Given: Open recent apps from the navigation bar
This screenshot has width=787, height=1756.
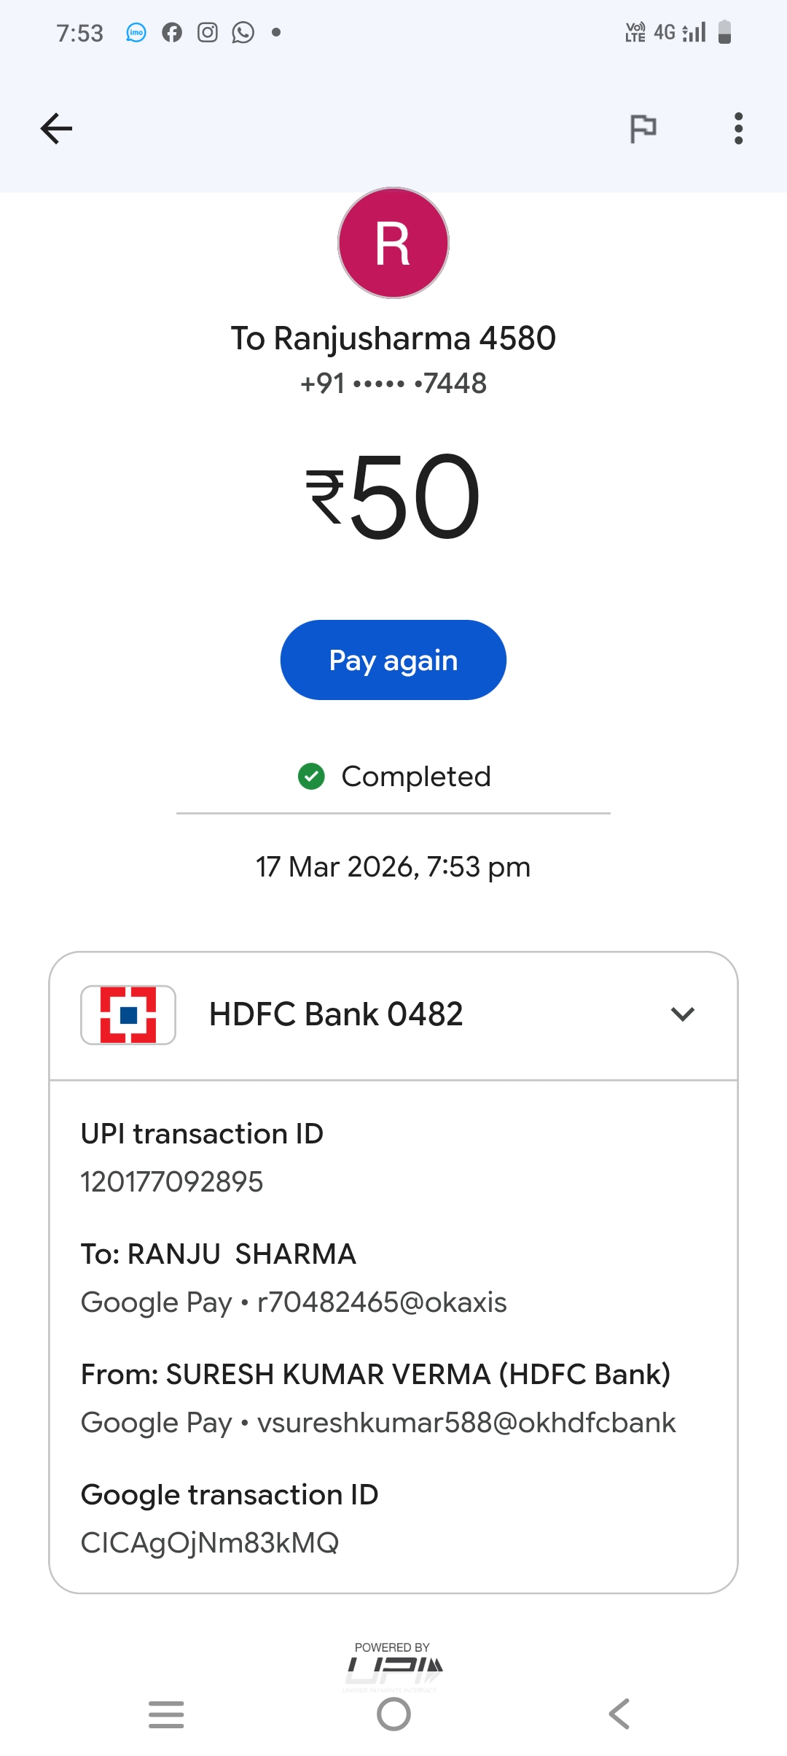Looking at the screenshot, I should [166, 1714].
